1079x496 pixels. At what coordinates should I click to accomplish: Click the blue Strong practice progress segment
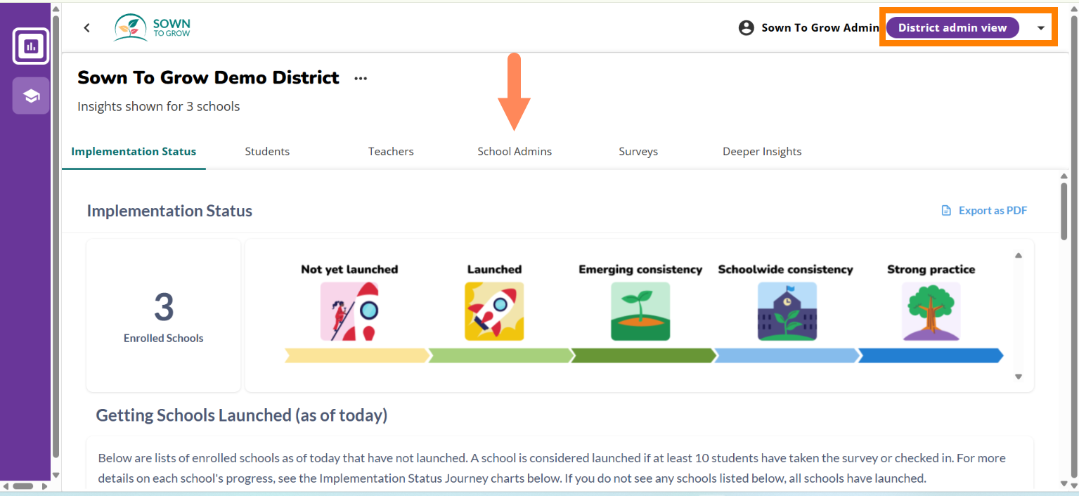pos(930,356)
